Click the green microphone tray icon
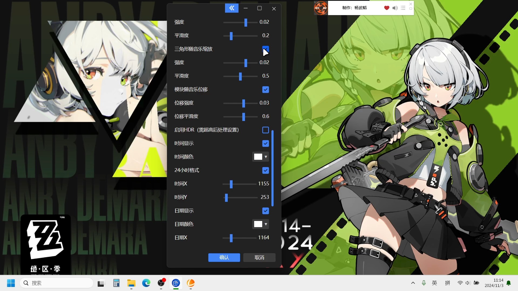Image resolution: width=518 pixels, height=291 pixels. point(424,283)
